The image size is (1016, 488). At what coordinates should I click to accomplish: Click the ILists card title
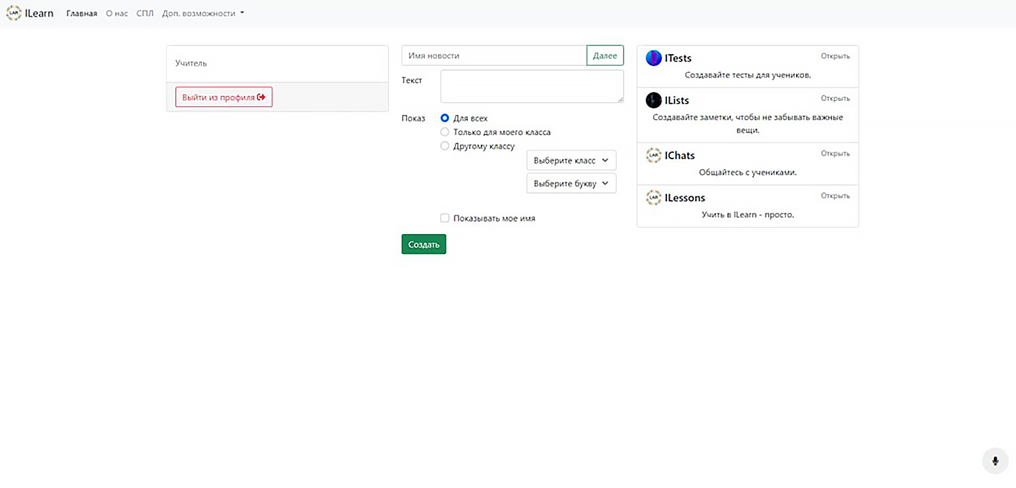pyautogui.click(x=677, y=100)
